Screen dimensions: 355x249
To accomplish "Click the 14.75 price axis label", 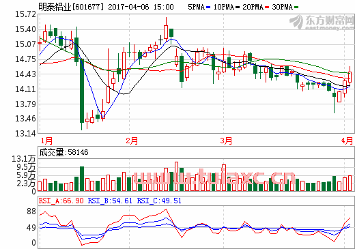I will [25, 59].
